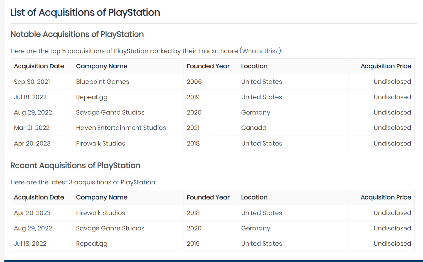Open the "What's this?" Tracxn Score link

click(x=260, y=51)
